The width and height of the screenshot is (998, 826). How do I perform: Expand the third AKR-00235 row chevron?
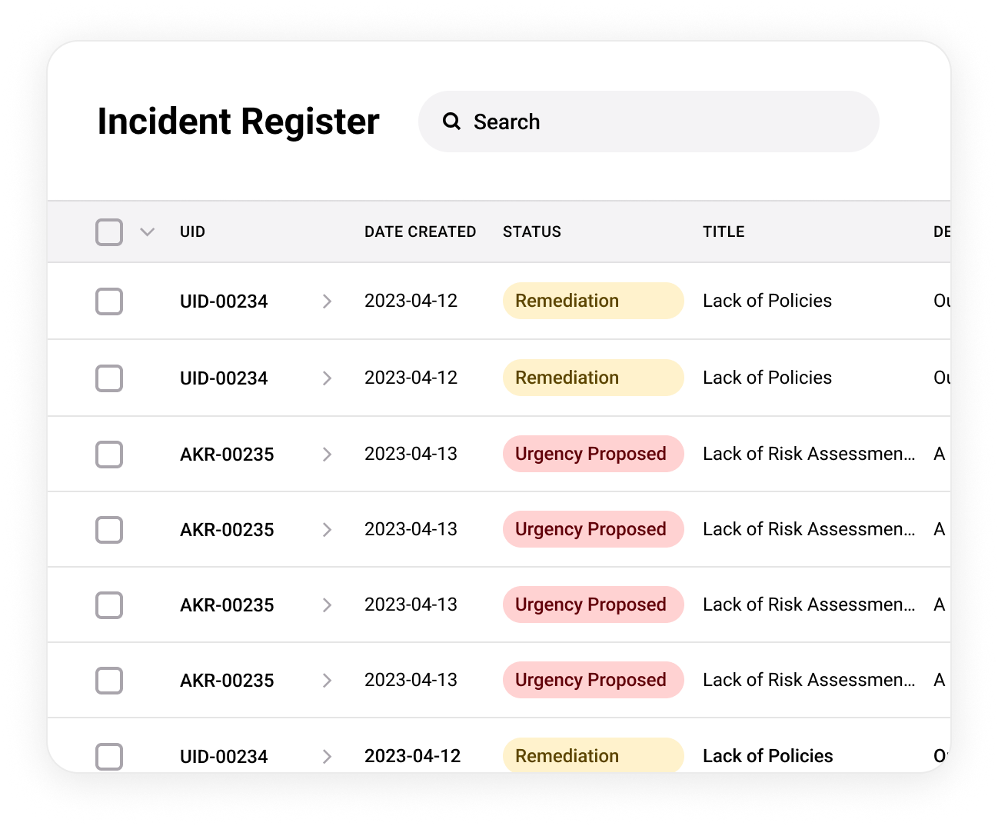coord(327,605)
